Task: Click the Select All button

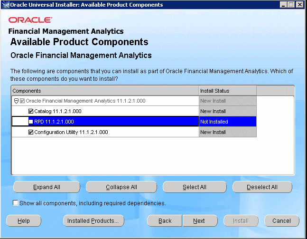Action: coord(195,187)
